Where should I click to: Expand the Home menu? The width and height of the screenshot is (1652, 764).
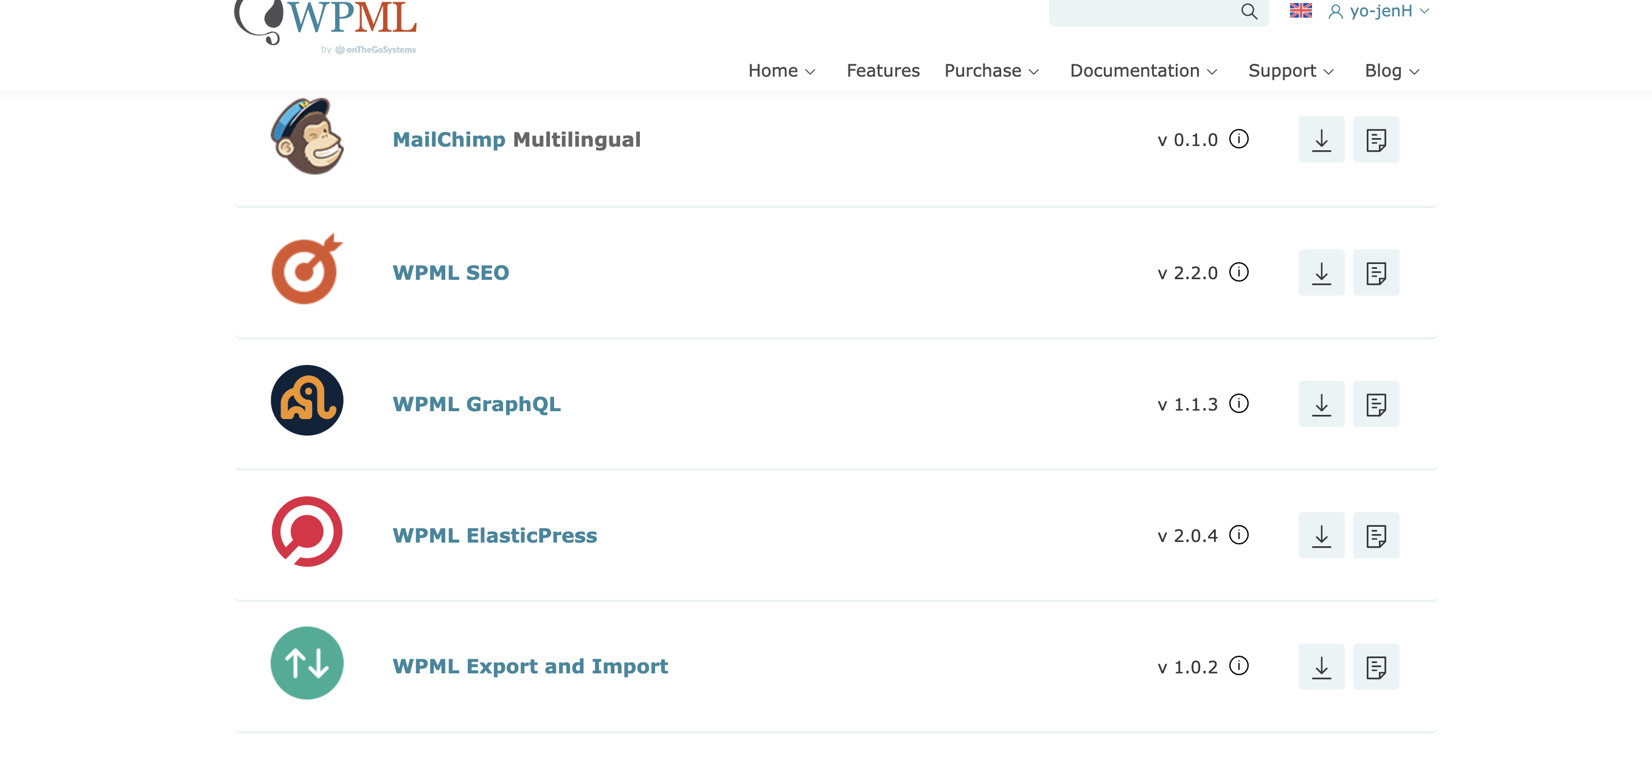pos(782,71)
